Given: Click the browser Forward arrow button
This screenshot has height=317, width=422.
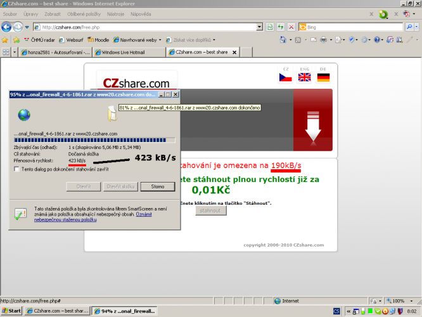Looking at the screenshot, I should coord(18,27).
